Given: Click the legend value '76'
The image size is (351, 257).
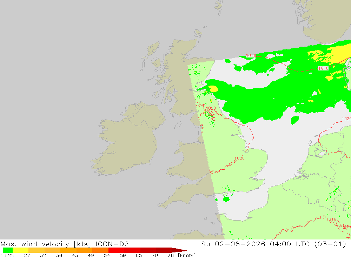Looking at the screenshot, I should pos(171,255).
